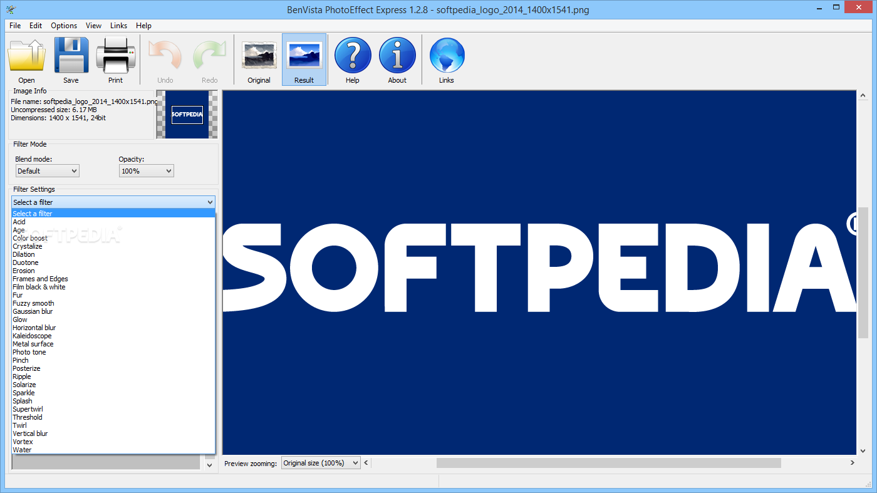Click the highlighted Select a filter list entry
This screenshot has width=877, height=493.
coord(113,214)
